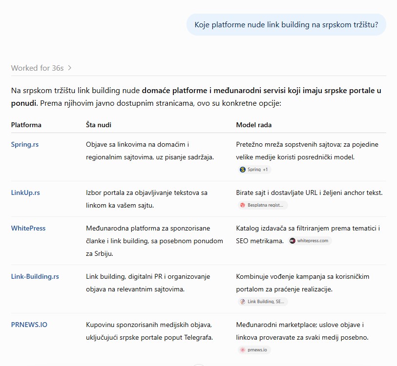The height and width of the screenshot is (366, 397).
Task: Click the text "Link building, digitalni PR"
Action: 124,276
